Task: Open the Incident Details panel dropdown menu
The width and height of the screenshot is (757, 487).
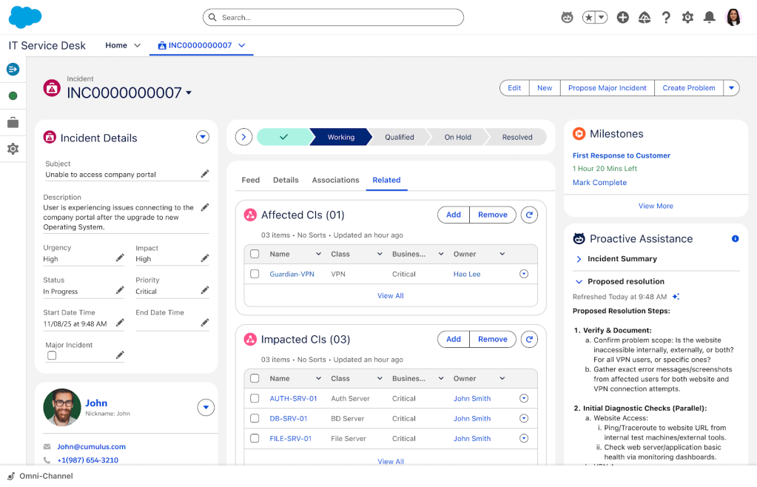Action: [x=203, y=137]
